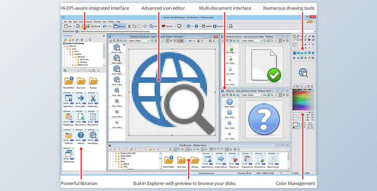
Task: Open Parent Folder thumbnail in Librarian
Action: pos(69,82)
